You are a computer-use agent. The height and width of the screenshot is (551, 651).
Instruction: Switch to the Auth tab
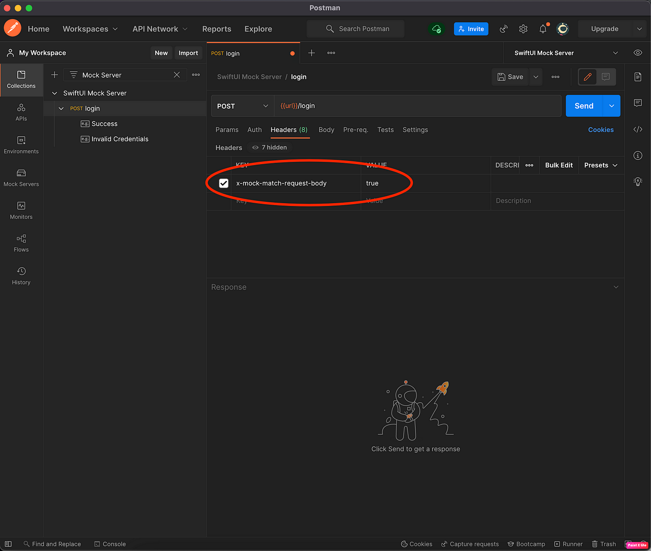(x=254, y=130)
